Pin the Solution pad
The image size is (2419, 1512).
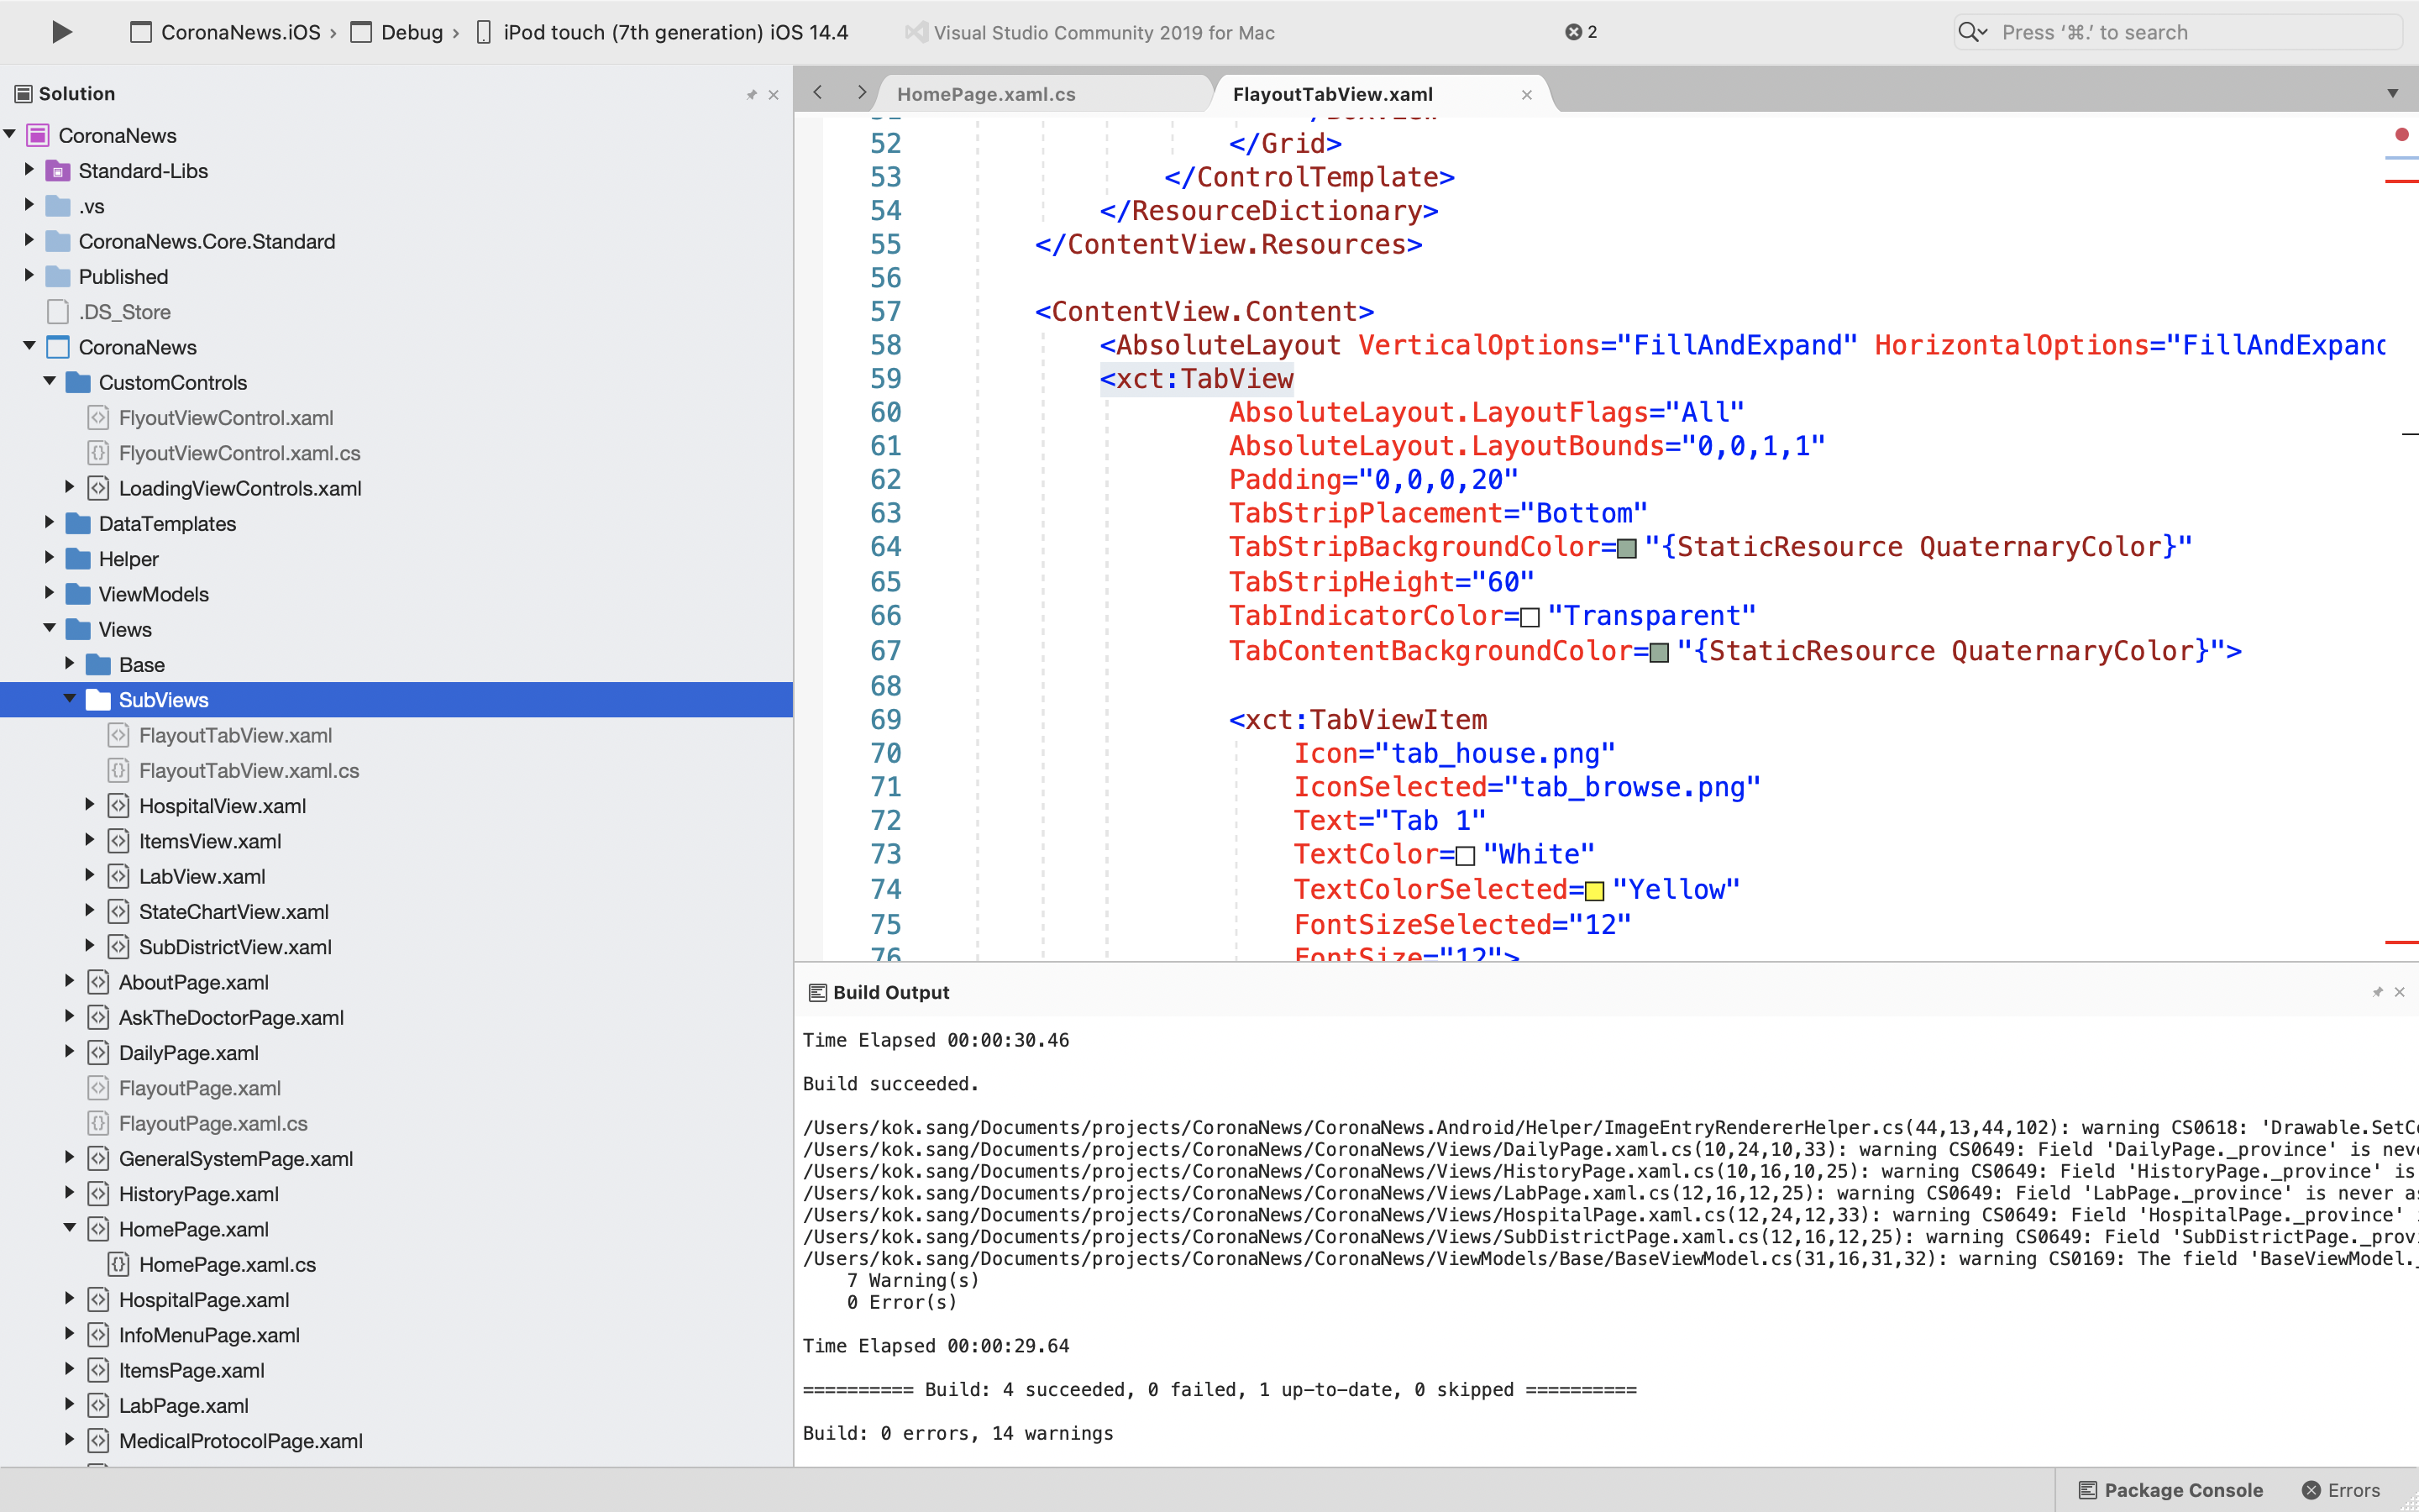[752, 94]
